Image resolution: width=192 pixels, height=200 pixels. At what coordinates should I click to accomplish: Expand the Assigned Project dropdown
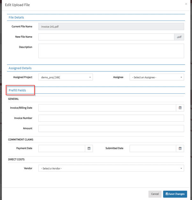66,77
